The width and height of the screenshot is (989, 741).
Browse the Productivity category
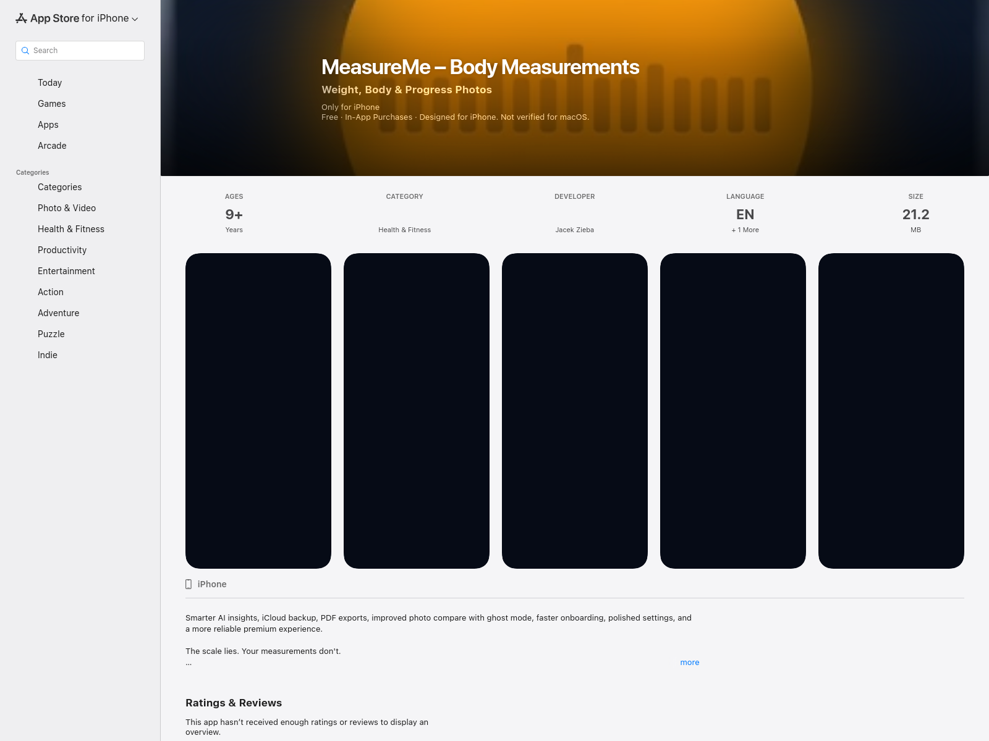pyautogui.click(x=62, y=250)
